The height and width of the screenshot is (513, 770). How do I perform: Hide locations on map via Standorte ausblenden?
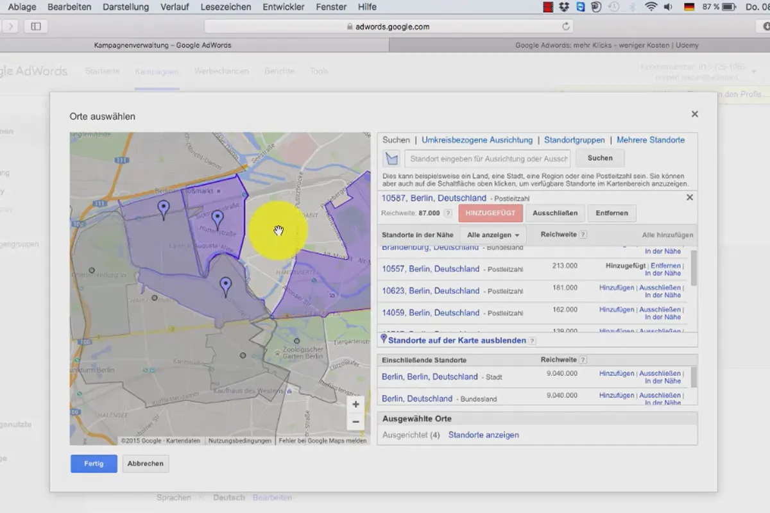(457, 341)
